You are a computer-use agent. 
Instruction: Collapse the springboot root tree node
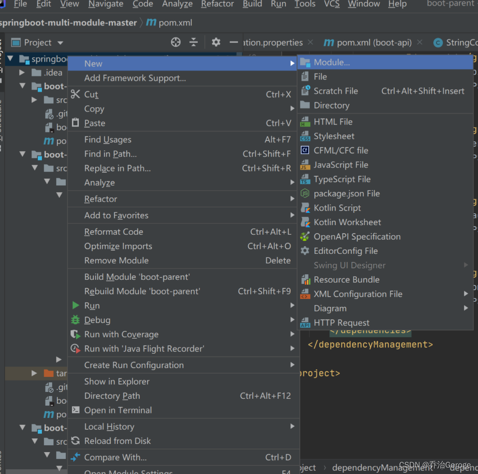[x=10, y=58]
